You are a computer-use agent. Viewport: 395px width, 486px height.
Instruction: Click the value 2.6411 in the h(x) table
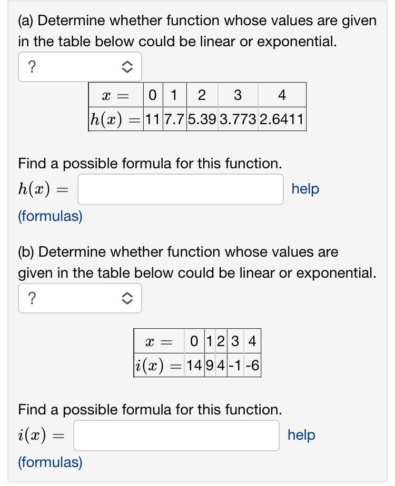pyautogui.click(x=282, y=118)
